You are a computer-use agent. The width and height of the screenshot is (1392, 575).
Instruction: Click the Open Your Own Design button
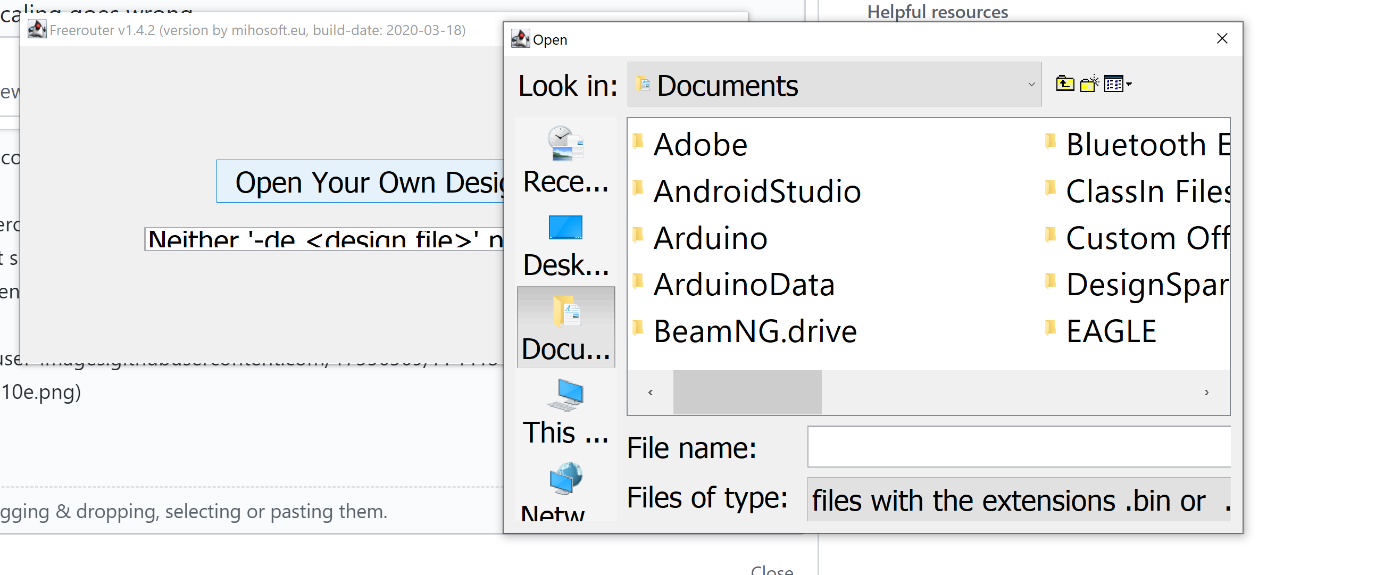pos(360,181)
